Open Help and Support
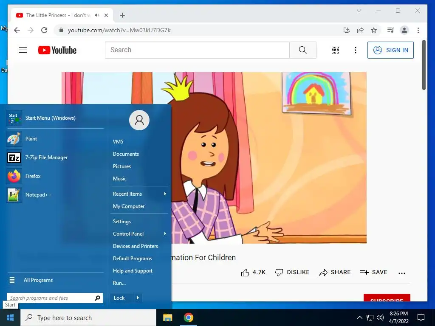435x326 pixels. [x=133, y=271]
